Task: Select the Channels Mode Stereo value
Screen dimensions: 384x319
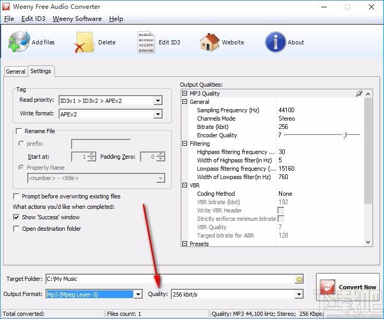Action: (x=286, y=119)
